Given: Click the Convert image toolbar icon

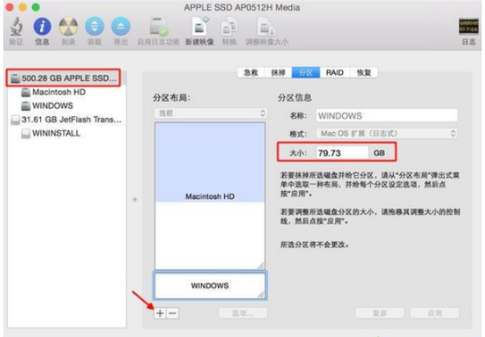Looking at the screenshot, I should pyautogui.click(x=229, y=26).
